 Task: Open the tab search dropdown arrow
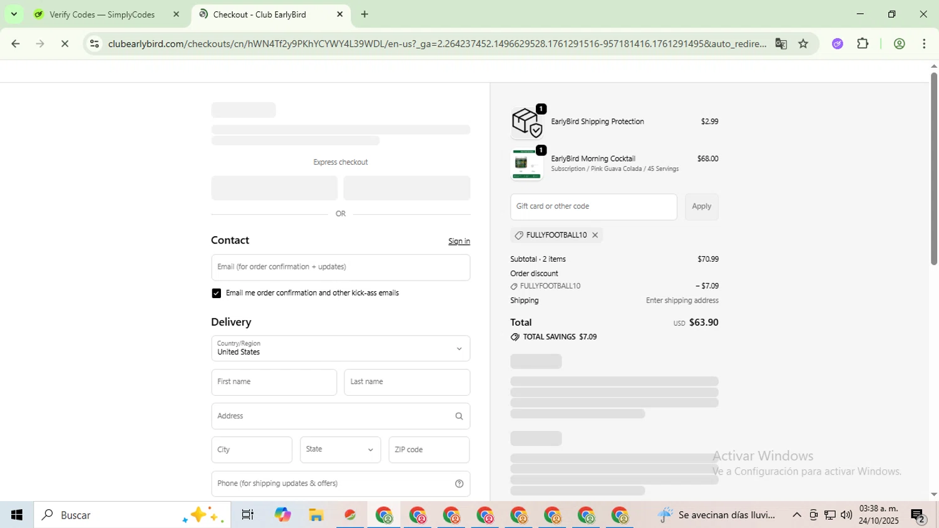(x=14, y=14)
